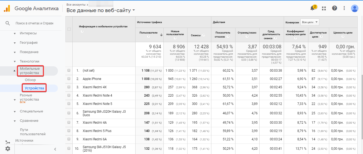Click help icon under Ценность цели
Viewport: 363px width, 154px height.
[343, 36]
